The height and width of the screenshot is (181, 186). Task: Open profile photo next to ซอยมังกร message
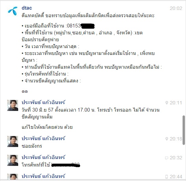pos(13,142)
